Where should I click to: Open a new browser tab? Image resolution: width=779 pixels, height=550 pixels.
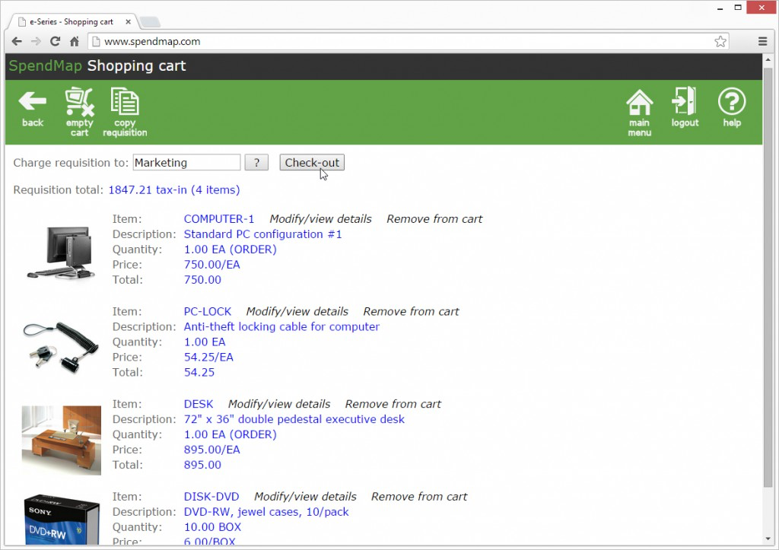click(150, 22)
